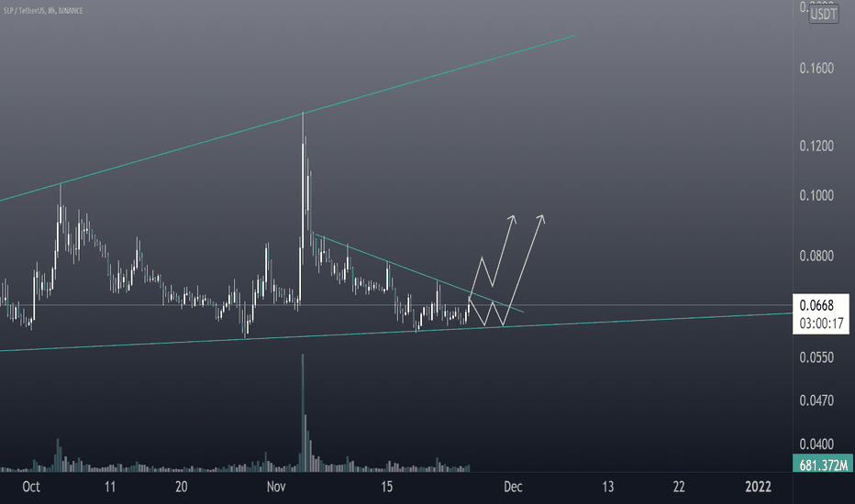The width and height of the screenshot is (855, 504).
Task: Click the 15 date label on time axis
Action: click(x=386, y=487)
